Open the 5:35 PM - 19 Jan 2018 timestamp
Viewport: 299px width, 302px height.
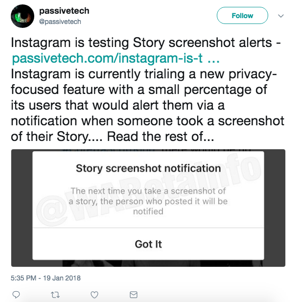(x=46, y=278)
